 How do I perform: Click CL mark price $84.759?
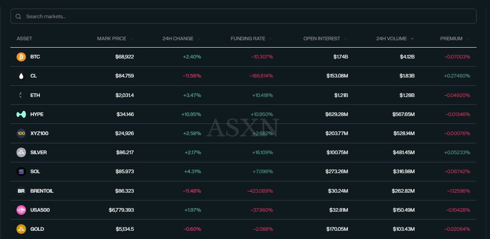[124, 76]
